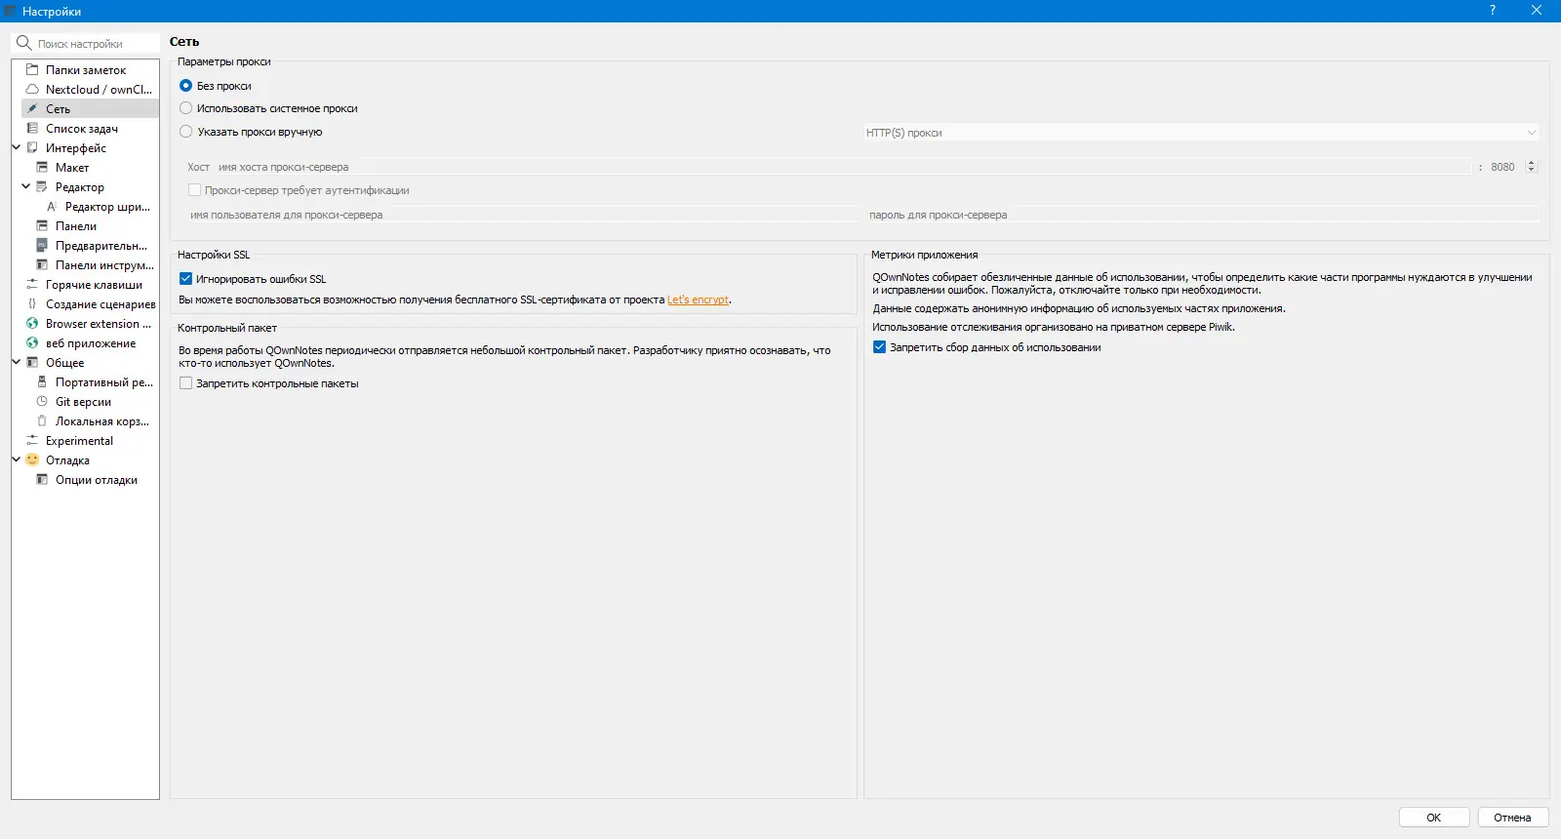This screenshot has height=839, width=1561.
Task: Click the general icon beside Общее
Action: click(32, 362)
